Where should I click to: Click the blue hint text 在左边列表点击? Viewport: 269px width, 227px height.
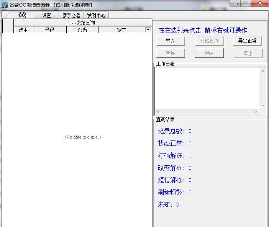pyautogui.click(x=180, y=30)
